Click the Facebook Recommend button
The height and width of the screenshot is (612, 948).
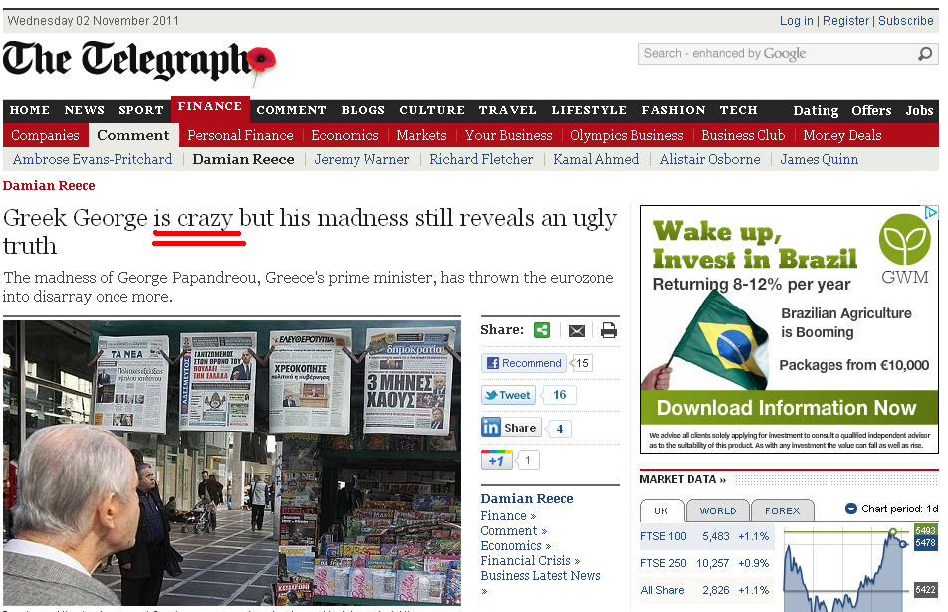pyautogui.click(x=524, y=363)
